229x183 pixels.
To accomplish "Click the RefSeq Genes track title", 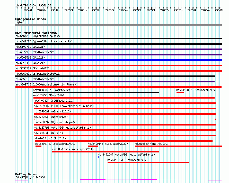I will 26,174.
